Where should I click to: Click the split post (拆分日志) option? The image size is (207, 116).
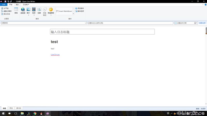pyautogui.click(x=5, y=14)
